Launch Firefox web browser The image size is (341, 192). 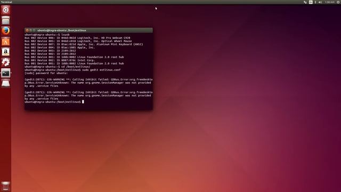pos(6,31)
